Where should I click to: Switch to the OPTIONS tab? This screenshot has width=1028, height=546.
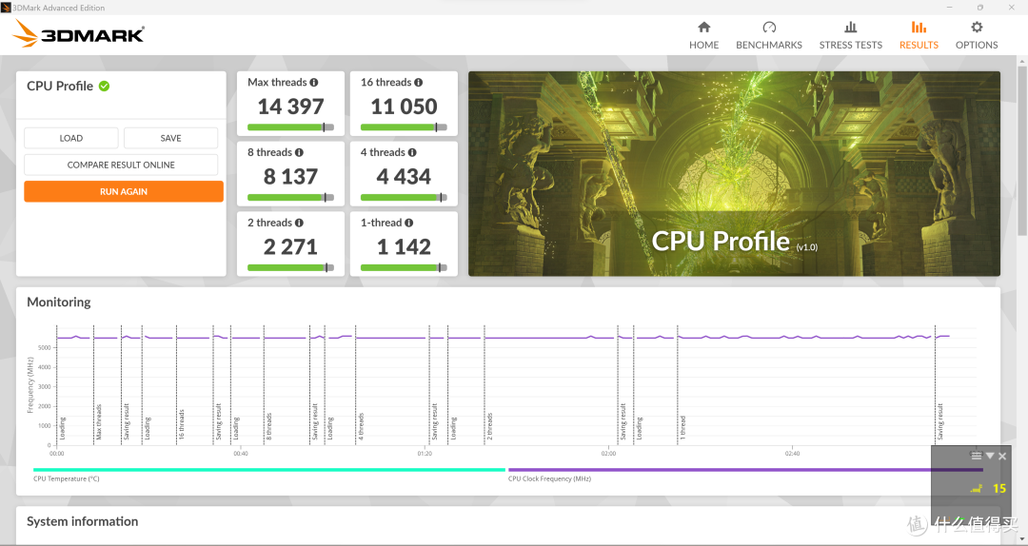pyautogui.click(x=977, y=45)
